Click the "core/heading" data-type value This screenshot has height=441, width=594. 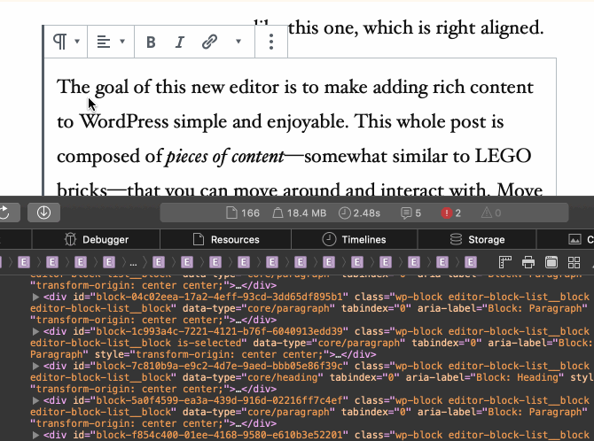coord(283,377)
